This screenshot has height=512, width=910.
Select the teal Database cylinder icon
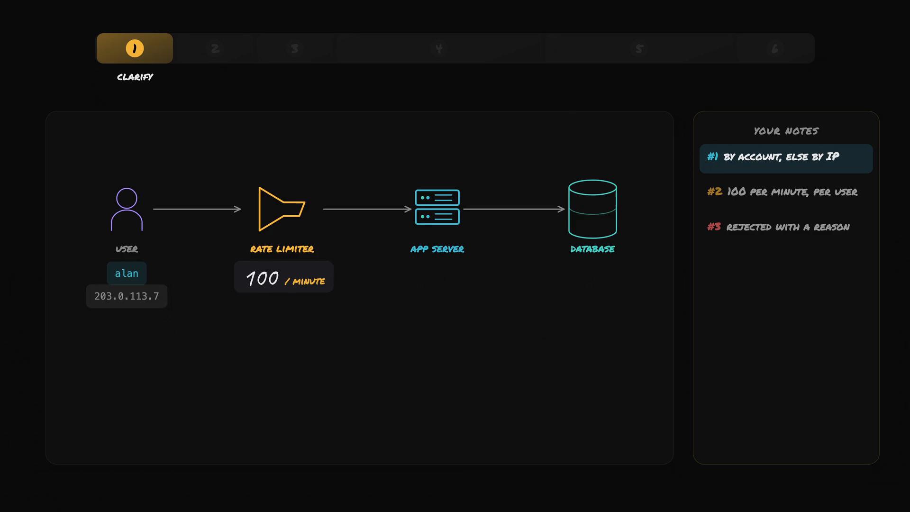(592, 209)
